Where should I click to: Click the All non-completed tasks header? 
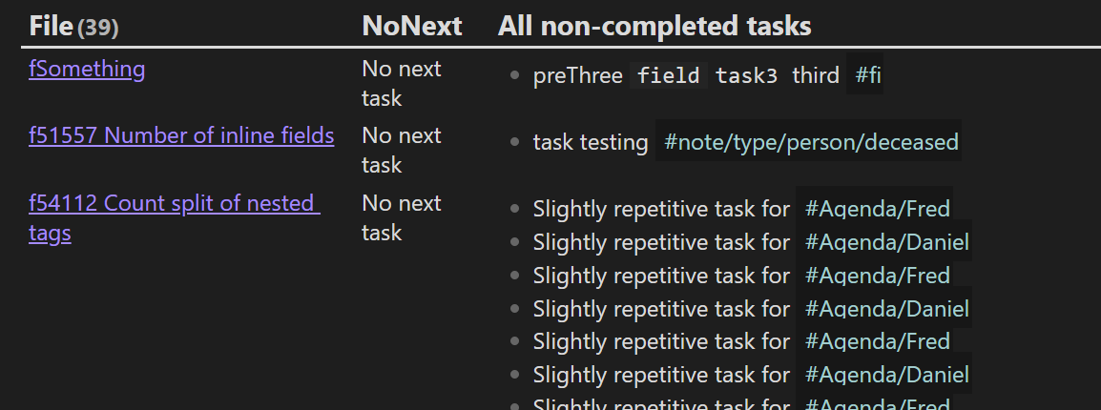pos(654,27)
